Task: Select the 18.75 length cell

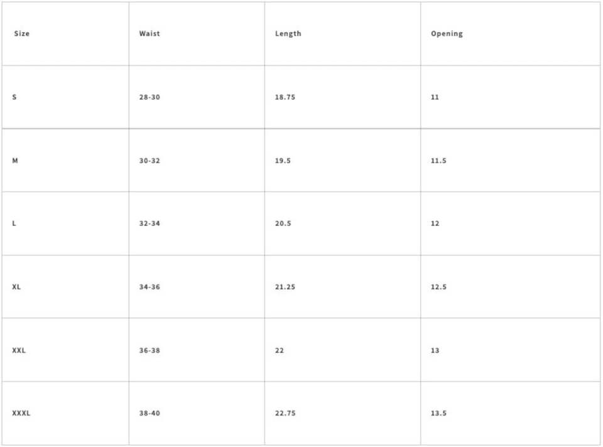Action: coord(285,97)
